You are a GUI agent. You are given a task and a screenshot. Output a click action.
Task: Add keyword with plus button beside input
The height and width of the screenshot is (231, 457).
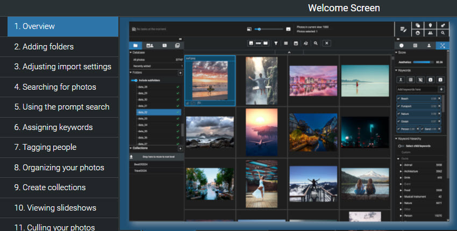[441, 89]
